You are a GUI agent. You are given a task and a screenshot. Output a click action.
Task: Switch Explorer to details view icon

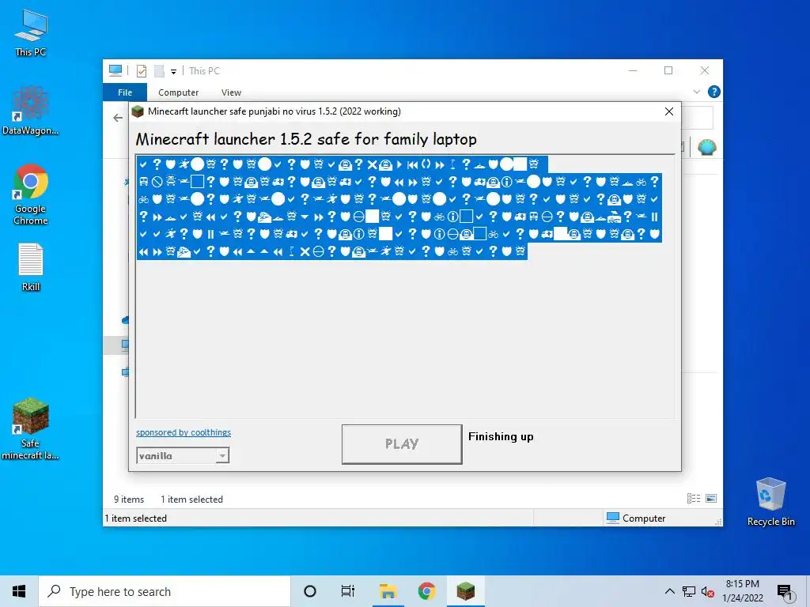click(x=694, y=498)
